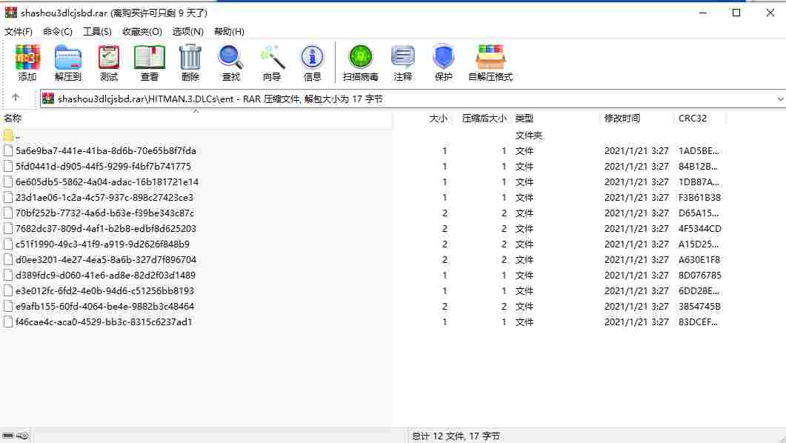Viewport: 786px width, 443px height.
Task: Open the View (查看) toolbar icon
Action: [x=150, y=63]
